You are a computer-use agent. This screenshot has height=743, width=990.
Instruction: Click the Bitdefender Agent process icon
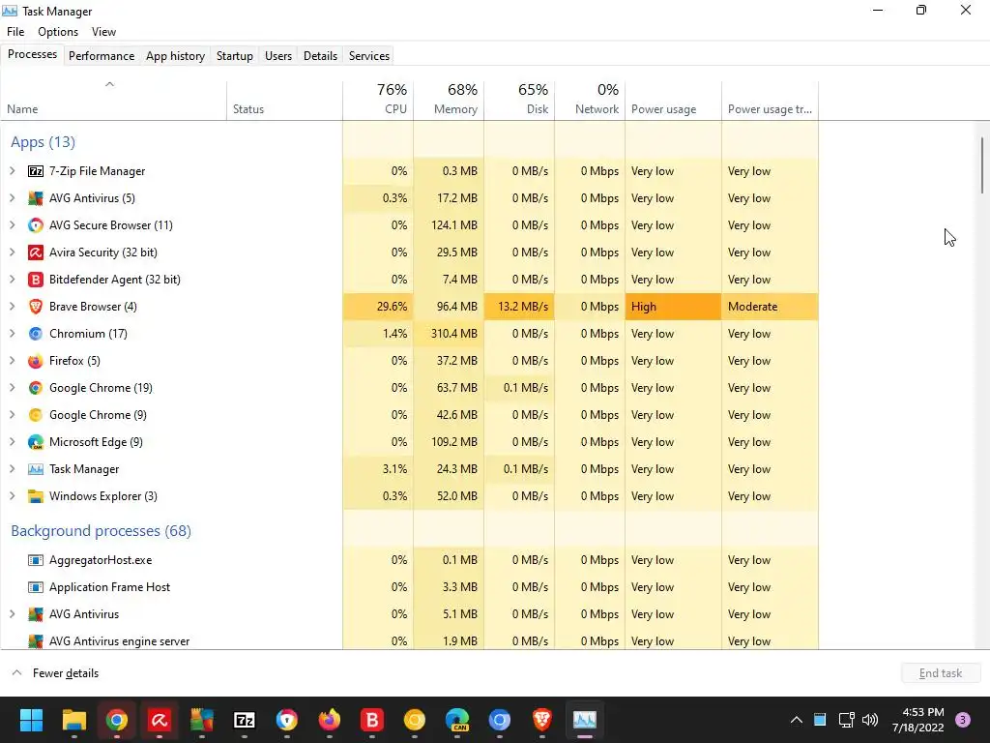click(36, 280)
